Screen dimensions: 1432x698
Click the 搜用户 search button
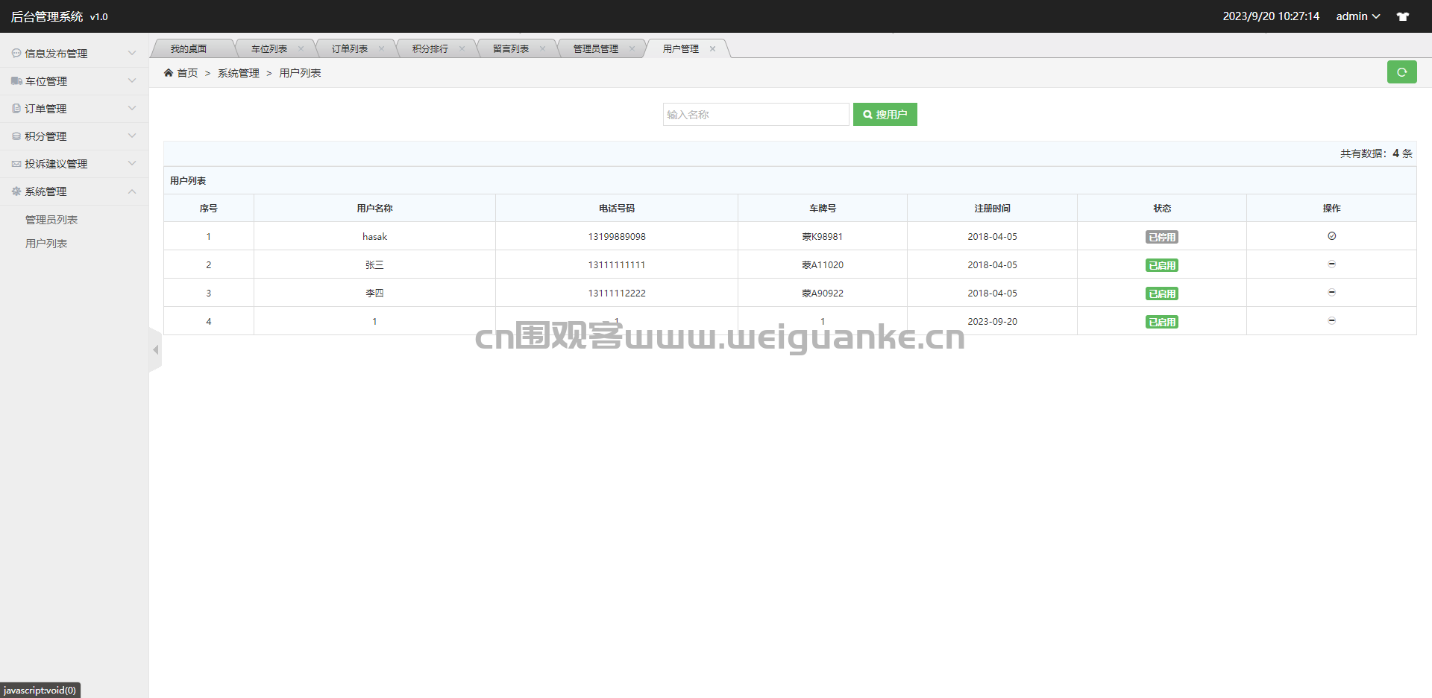tap(885, 114)
